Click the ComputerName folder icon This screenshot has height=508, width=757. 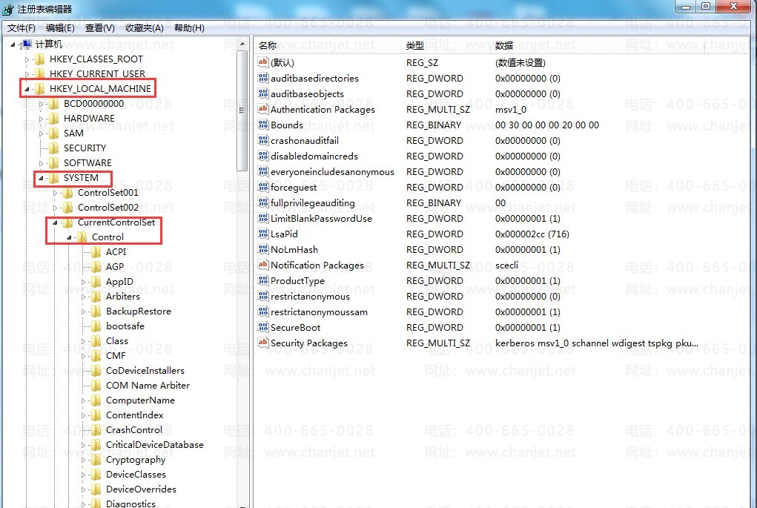pos(96,400)
